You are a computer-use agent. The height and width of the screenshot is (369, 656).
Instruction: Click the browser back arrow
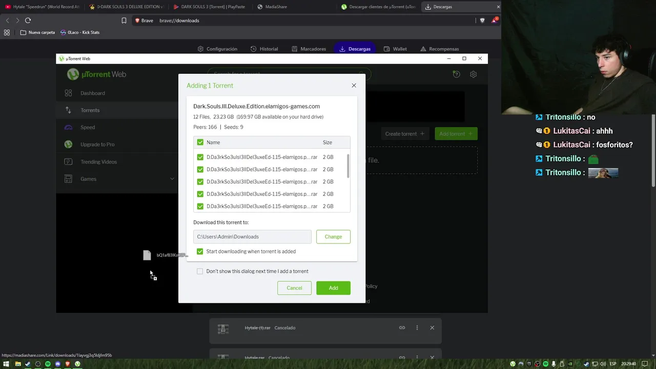coord(7,20)
